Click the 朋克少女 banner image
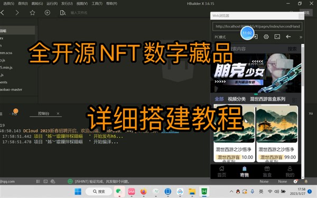This screenshot has width=317, height=198. (x=256, y=73)
